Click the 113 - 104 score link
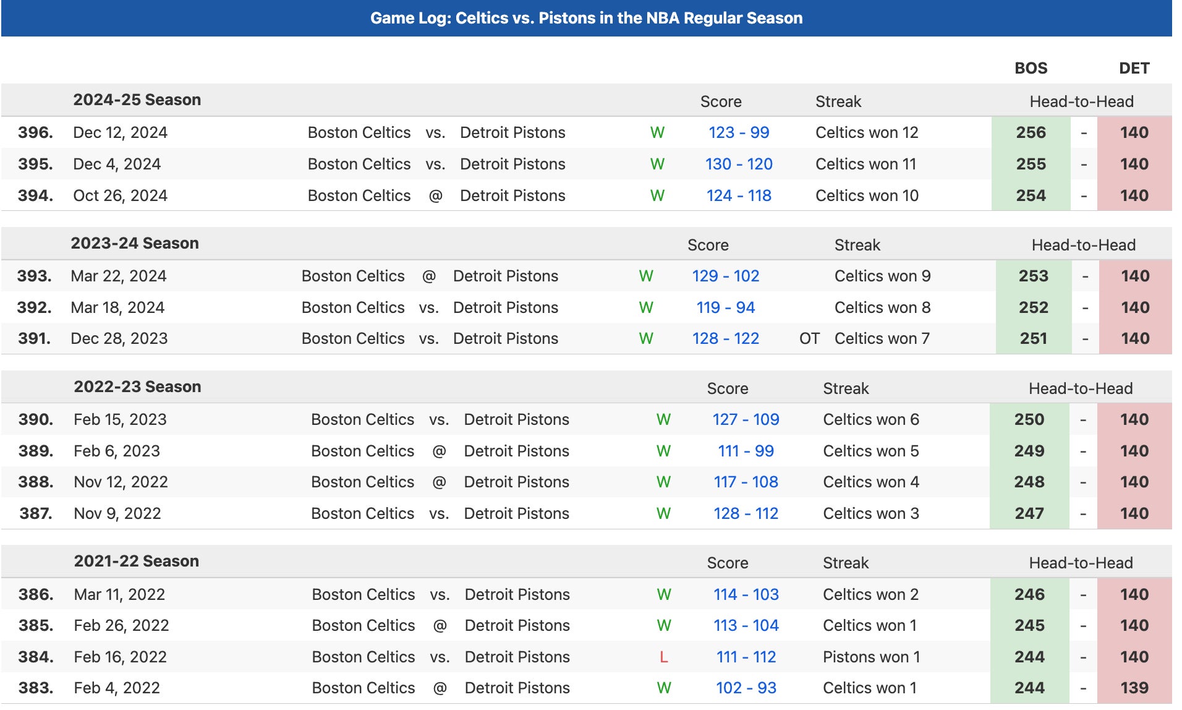This screenshot has width=1182, height=710. click(746, 625)
